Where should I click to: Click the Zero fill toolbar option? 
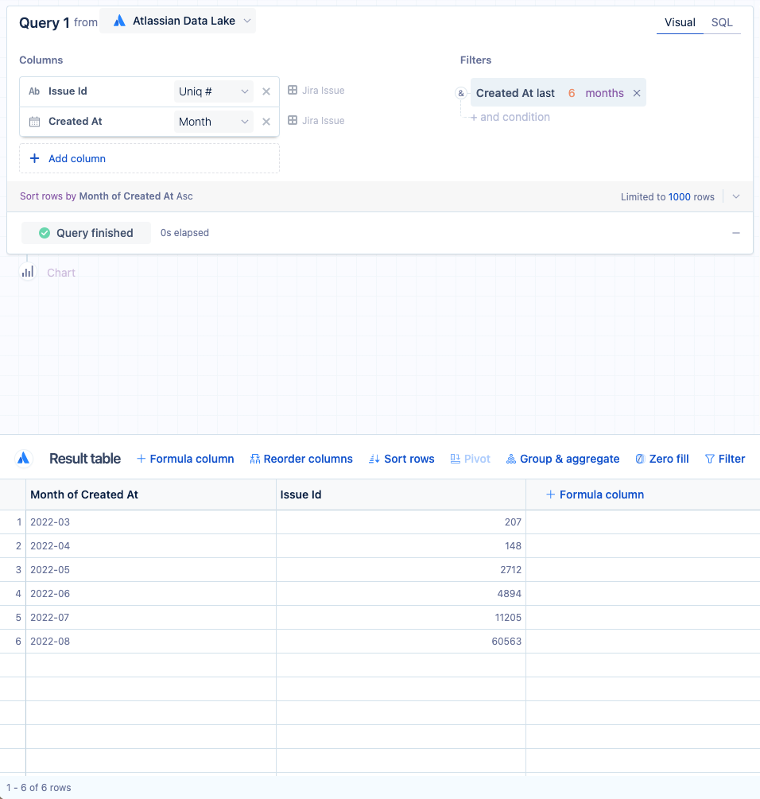tap(662, 459)
